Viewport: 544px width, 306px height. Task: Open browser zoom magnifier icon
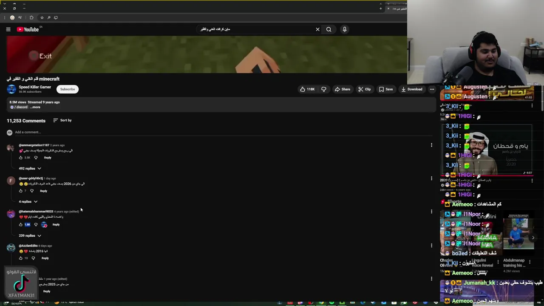49,17
